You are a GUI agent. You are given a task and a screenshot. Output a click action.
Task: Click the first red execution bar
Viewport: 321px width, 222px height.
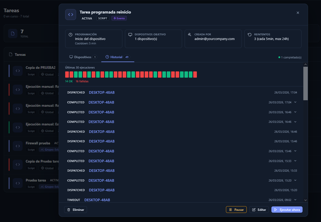[x=67, y=75]
